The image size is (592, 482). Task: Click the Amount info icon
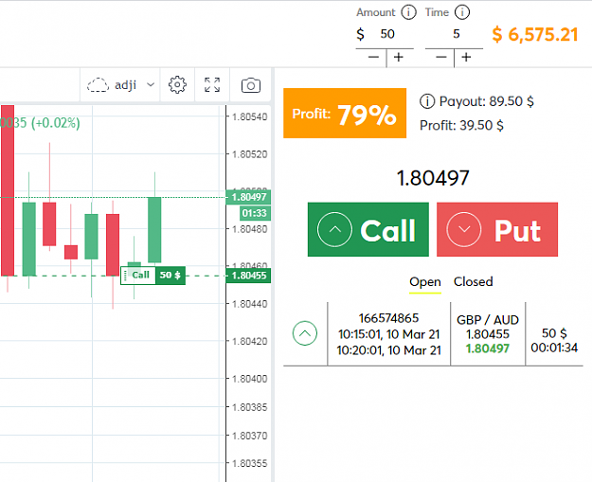coord(408,12)
